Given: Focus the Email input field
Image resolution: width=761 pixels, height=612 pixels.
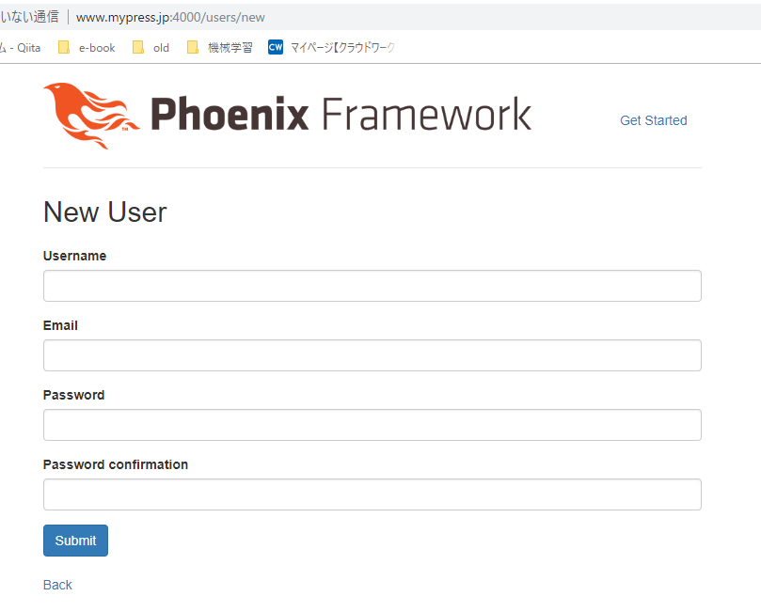Looking at the screenshot, I should point(373,355).
